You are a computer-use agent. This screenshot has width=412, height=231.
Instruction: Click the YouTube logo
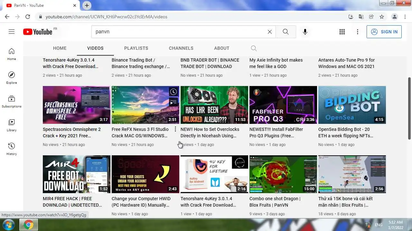tap(38, 32)
